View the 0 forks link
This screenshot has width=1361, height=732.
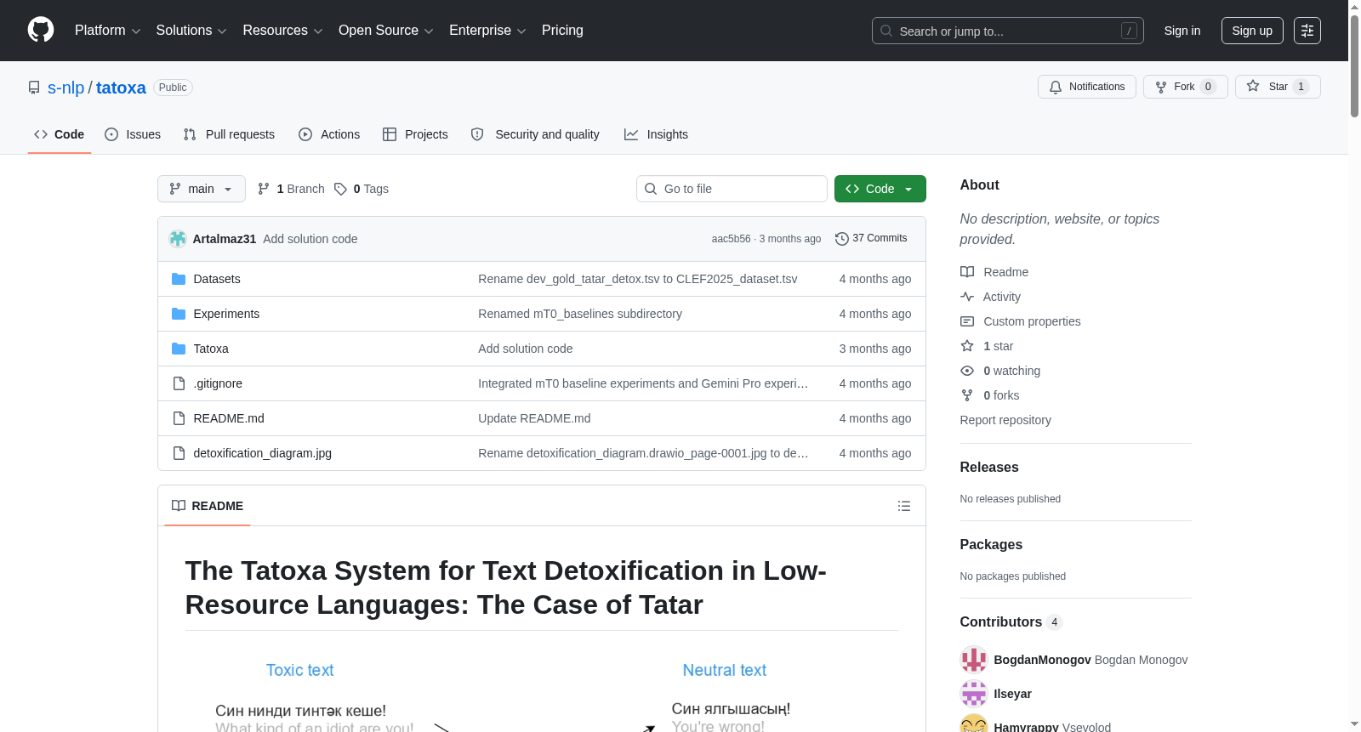(989, 395)
